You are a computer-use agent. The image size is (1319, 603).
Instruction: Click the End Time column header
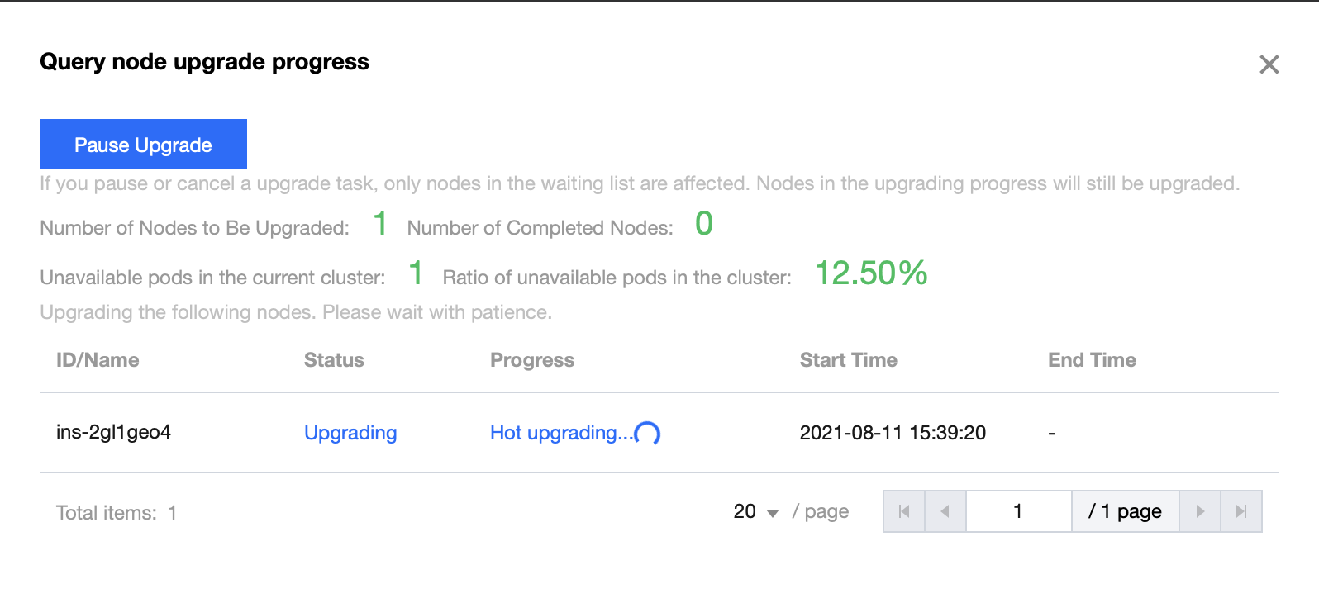click(1092, 360)
